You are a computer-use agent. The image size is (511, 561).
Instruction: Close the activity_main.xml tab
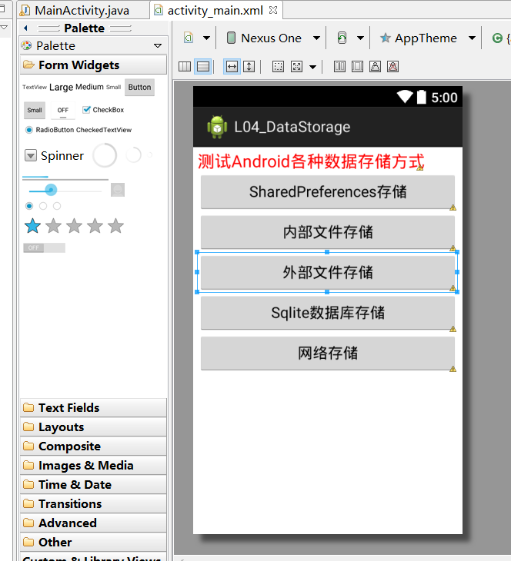click(x=273, y=10)
